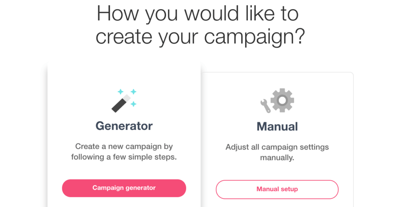Choose the Generator card by its empty top area
Image resolution: width=396 pixels, height=207 pixels.
[124, 75]
